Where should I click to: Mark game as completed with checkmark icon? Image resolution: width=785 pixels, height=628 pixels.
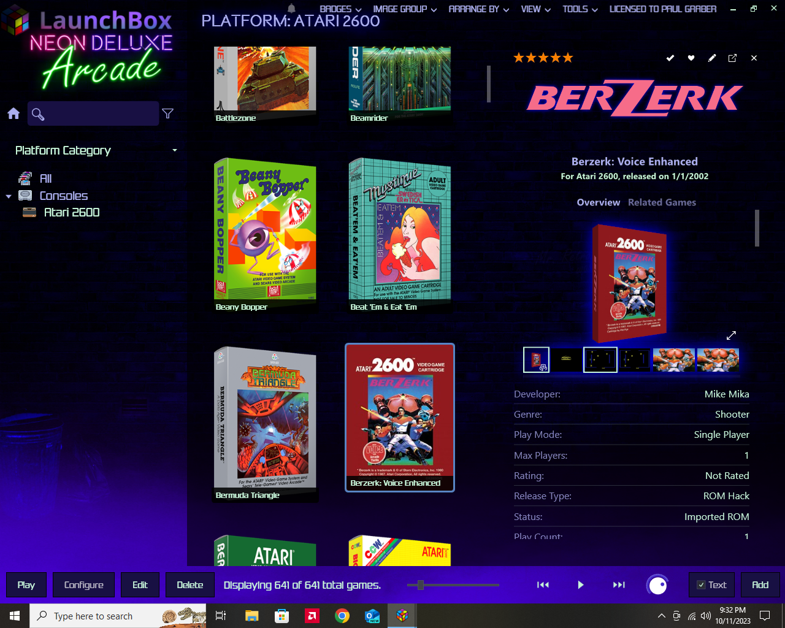[x=670, y=58]
